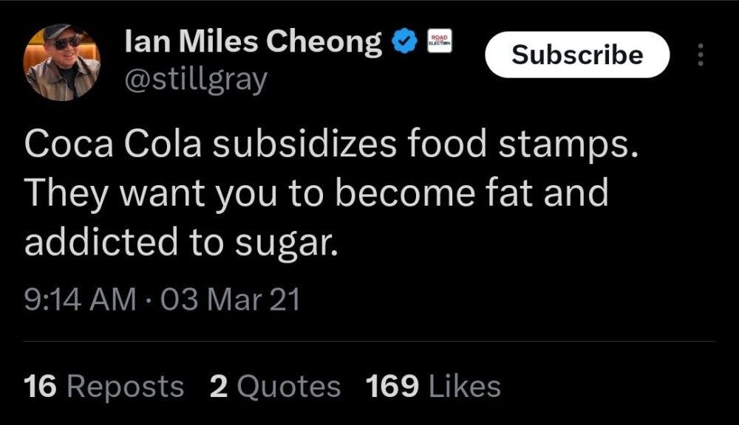Open the three-dot more options menu
739x425 pixels.
[x=701, y=55]
